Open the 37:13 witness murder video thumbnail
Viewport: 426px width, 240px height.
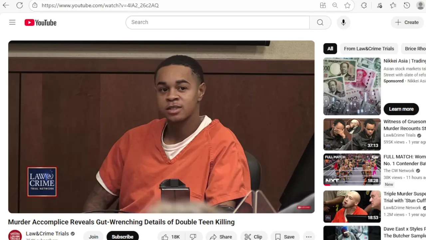click(x=352, y=134)
